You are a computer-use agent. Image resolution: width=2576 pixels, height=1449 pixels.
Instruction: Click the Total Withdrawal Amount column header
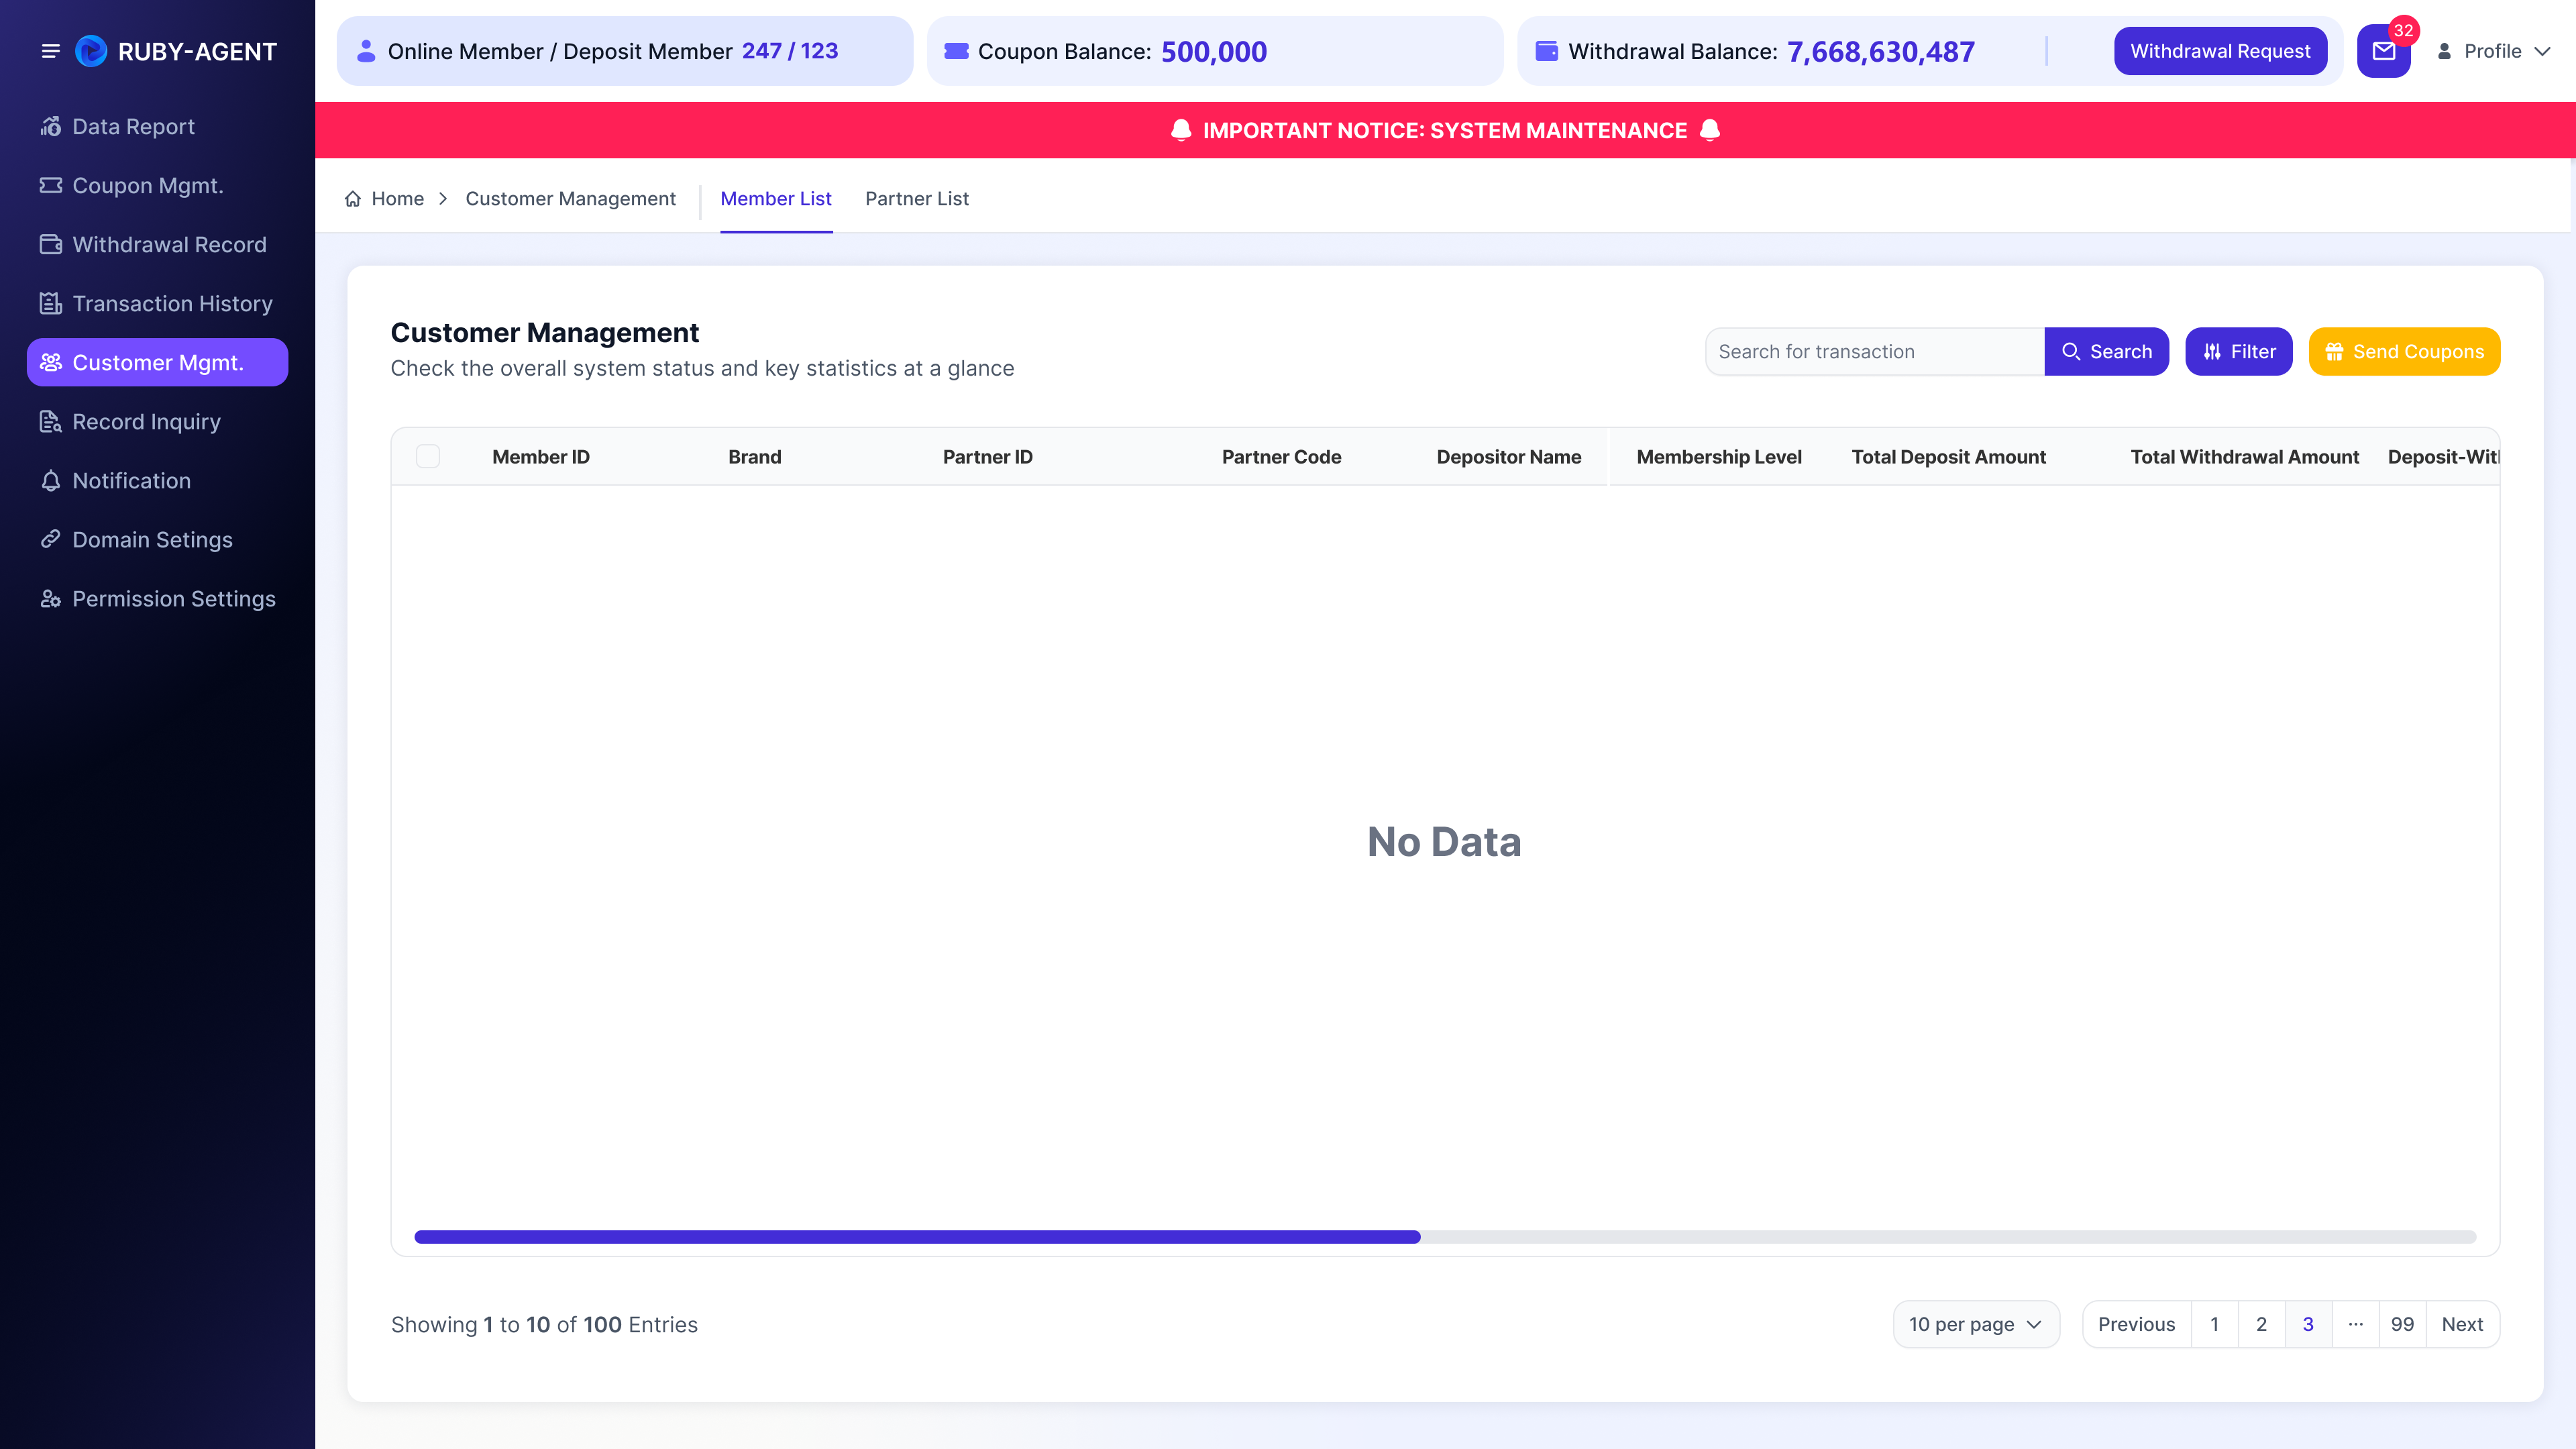pos(2245,457)
